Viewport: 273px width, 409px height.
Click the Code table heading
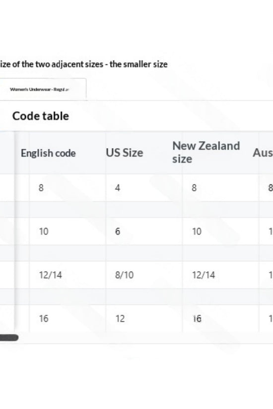pyautogui.click(x=41, y=116)
